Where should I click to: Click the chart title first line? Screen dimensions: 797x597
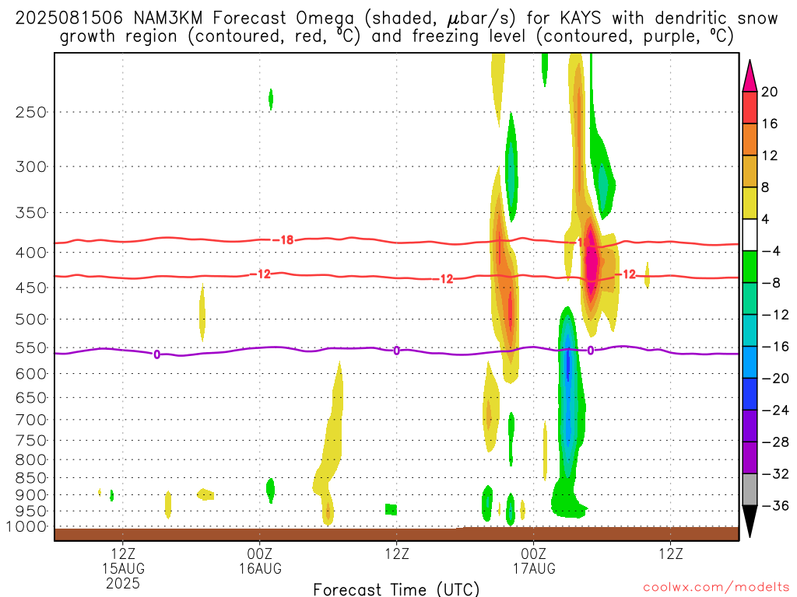tap(396, 19)
